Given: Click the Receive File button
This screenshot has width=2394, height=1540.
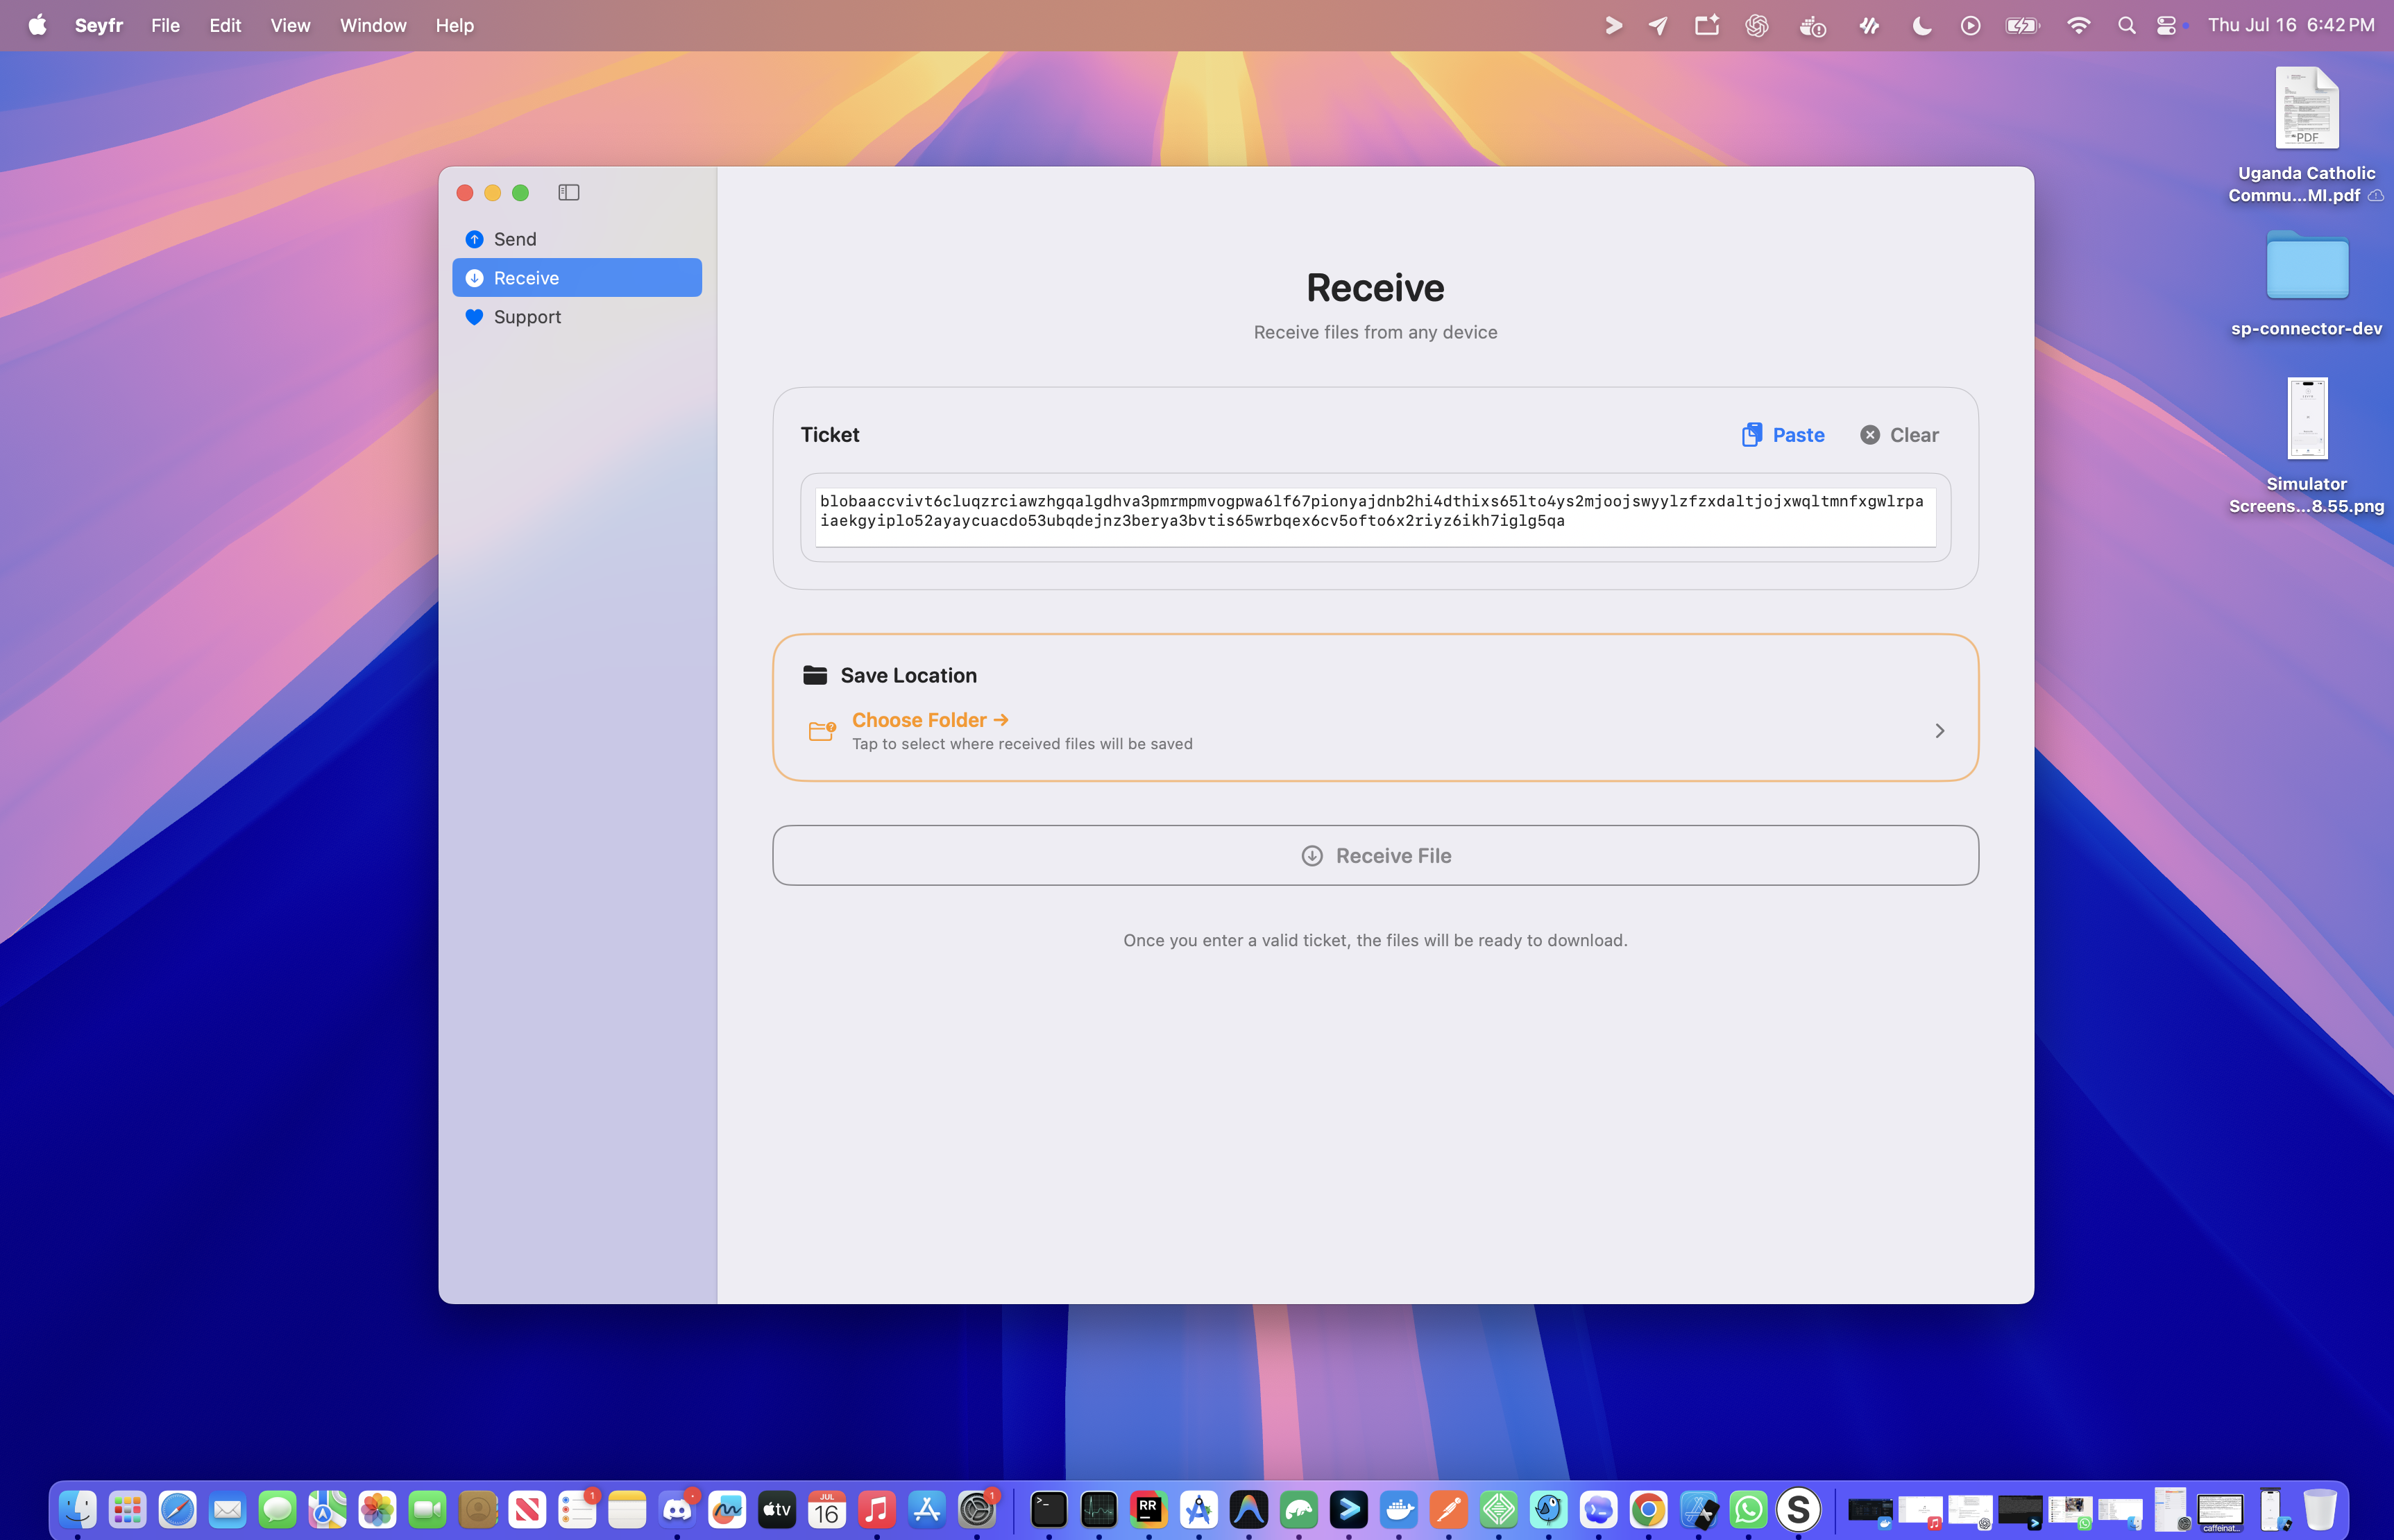Looking at the screenshot, I should coord(1375,856).
